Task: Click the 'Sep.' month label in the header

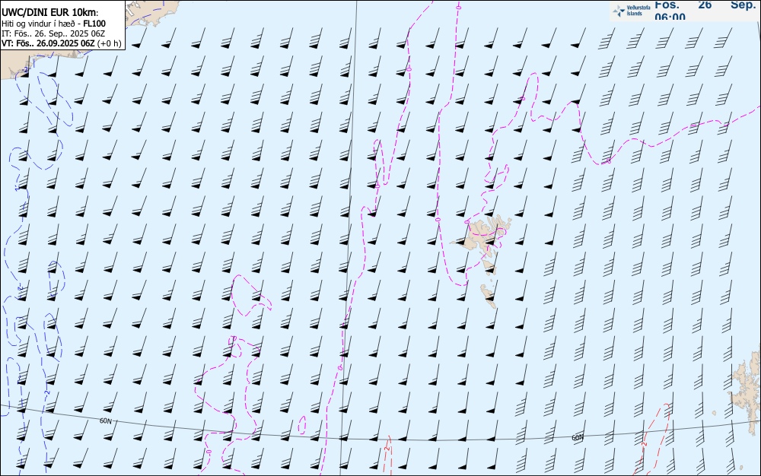Action: pos(743,5)
